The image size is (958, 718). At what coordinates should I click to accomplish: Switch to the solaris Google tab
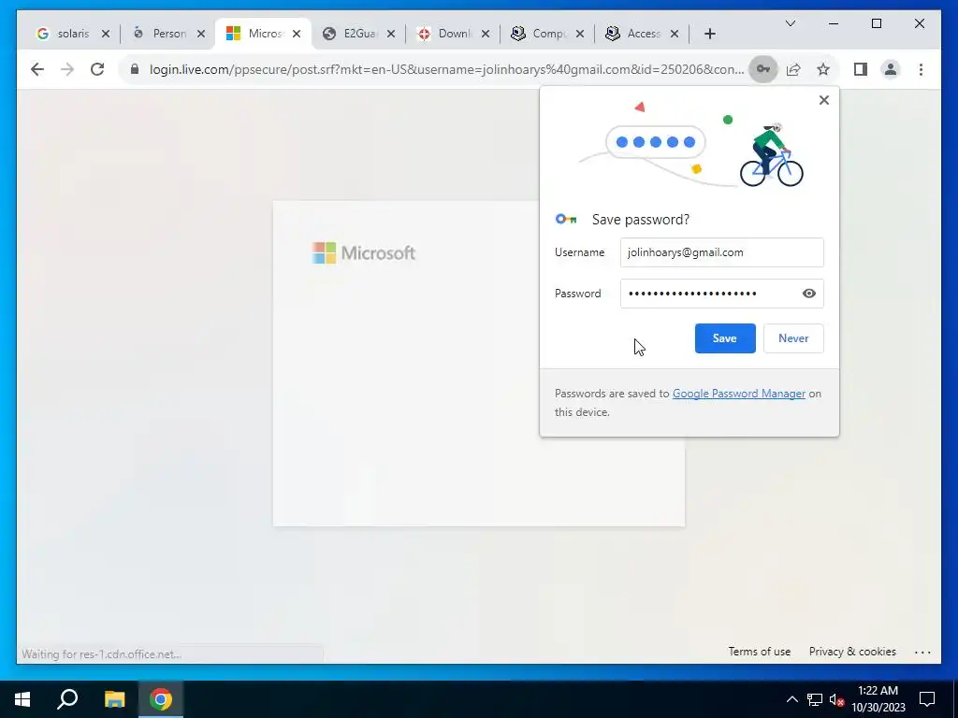coord(72,34)
